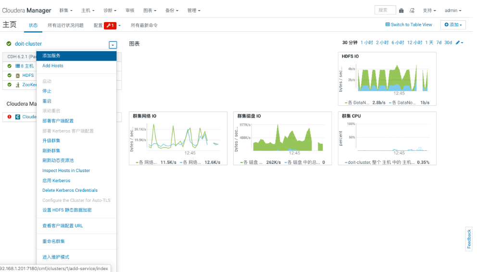Image resolution: width=477 pixels, height=272 pixels.
Task: Select the 所有运行状况问题 tab
Action: (x=65, y=25)
